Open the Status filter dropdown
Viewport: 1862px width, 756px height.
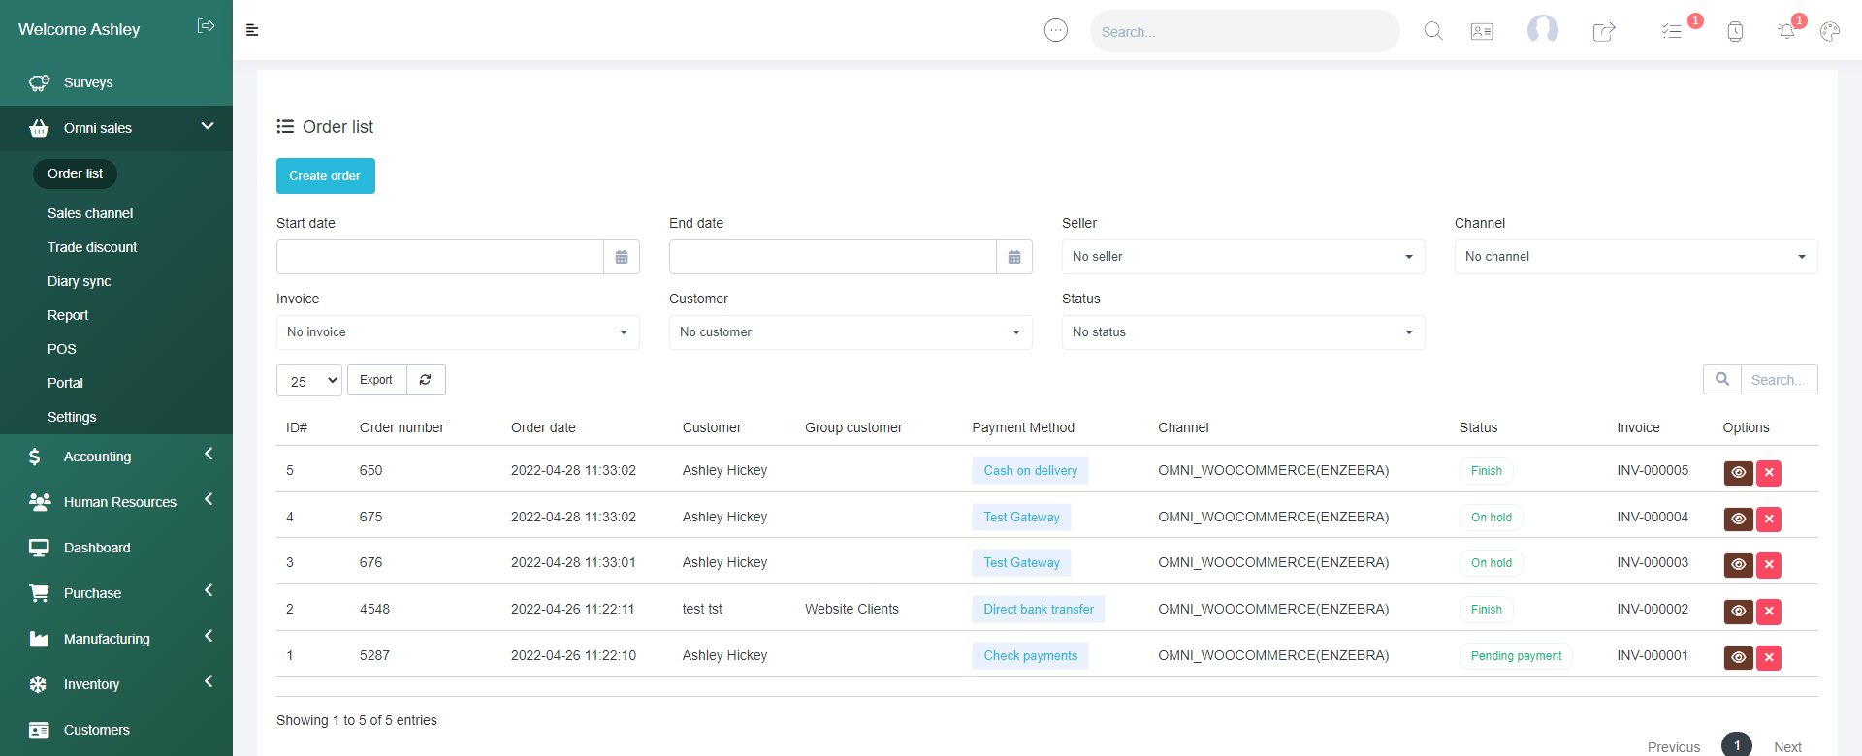click(x=1242, y=332)
